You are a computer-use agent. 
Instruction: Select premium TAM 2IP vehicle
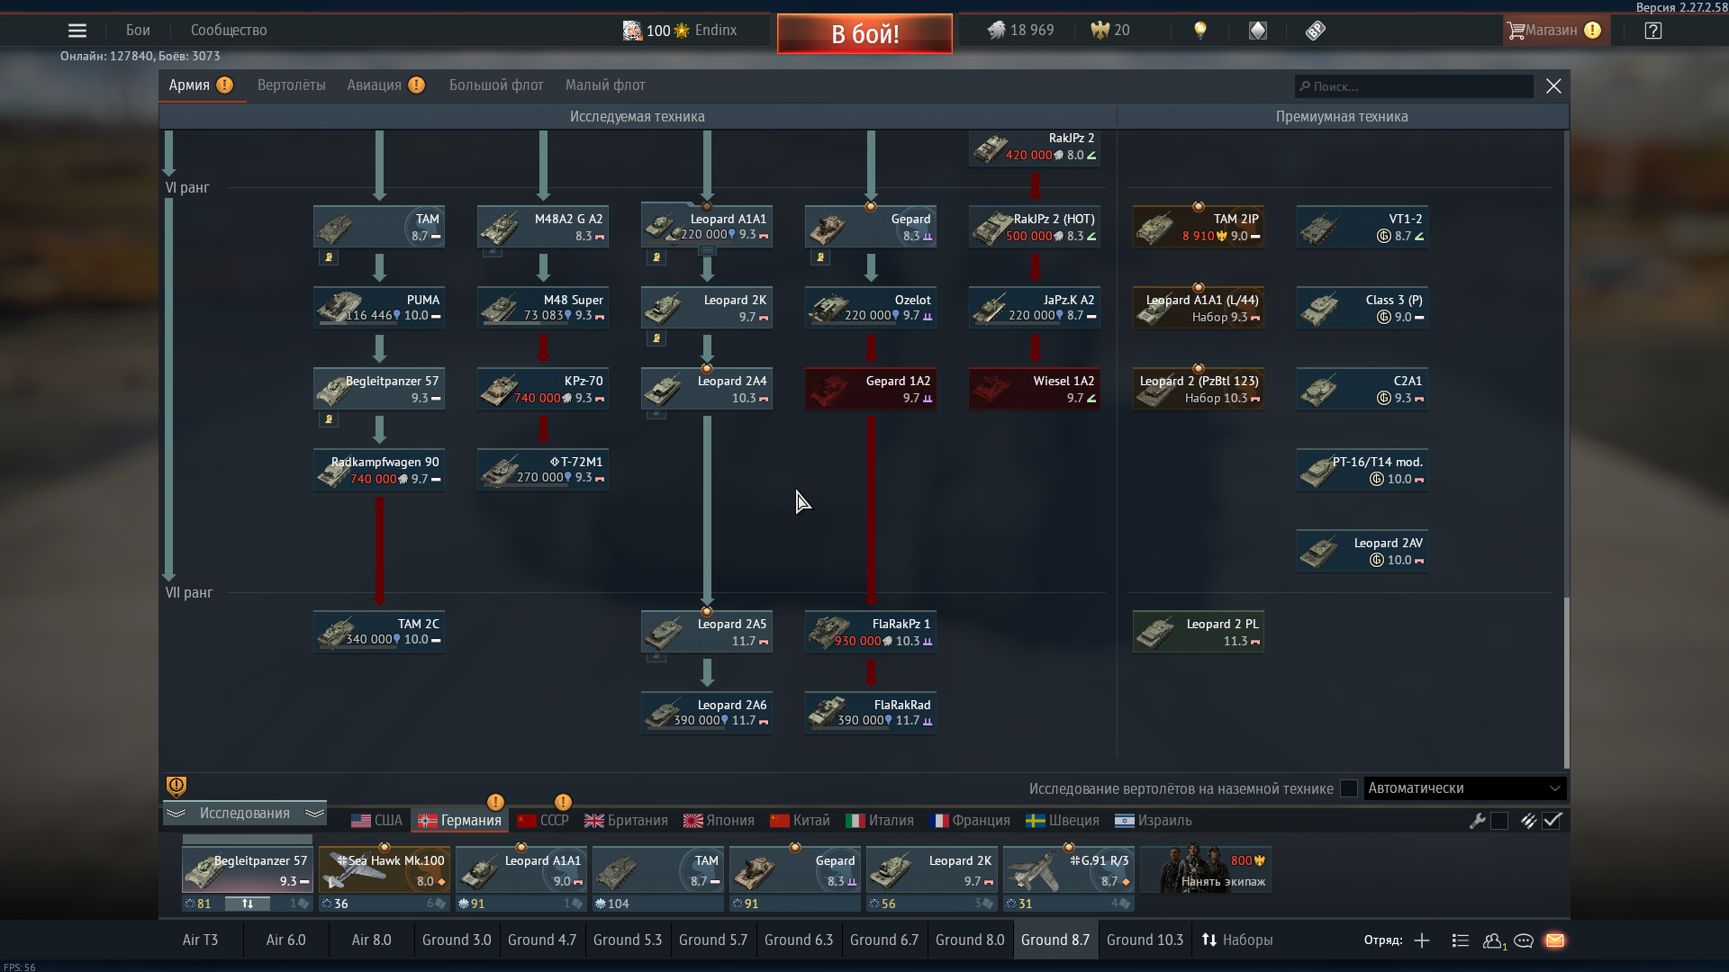1199,226
